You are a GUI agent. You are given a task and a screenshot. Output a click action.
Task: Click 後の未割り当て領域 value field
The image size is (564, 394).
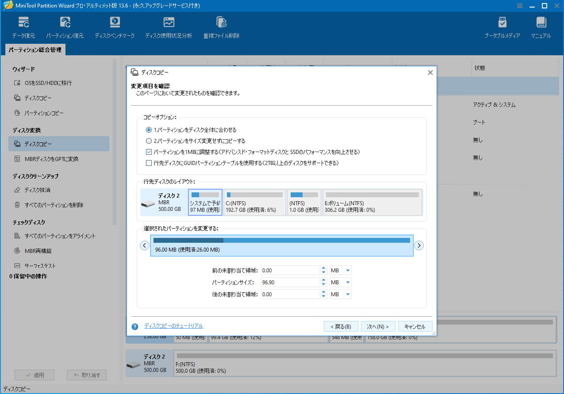290,294
